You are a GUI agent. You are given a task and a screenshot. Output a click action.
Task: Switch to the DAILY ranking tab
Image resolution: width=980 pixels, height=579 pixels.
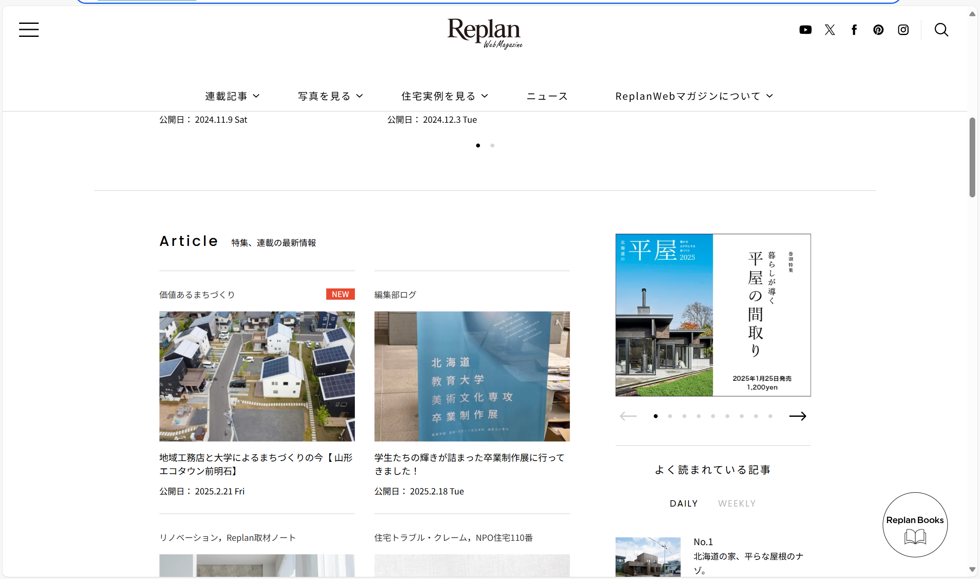[x=684, y=504]
